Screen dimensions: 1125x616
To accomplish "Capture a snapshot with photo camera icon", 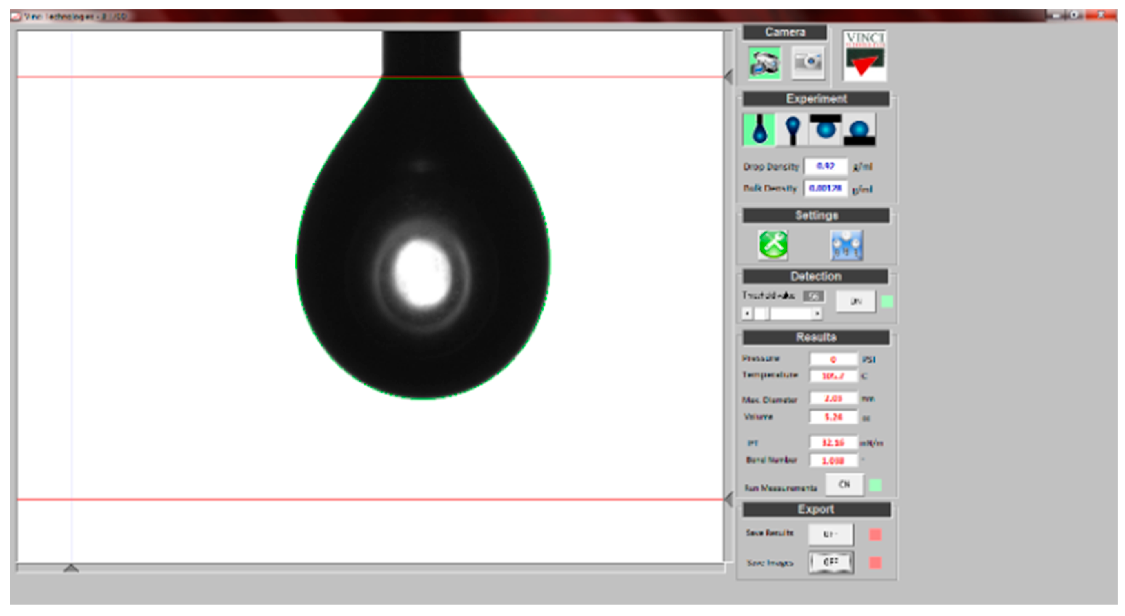I will pyautogui.click(x=808, y=63).
